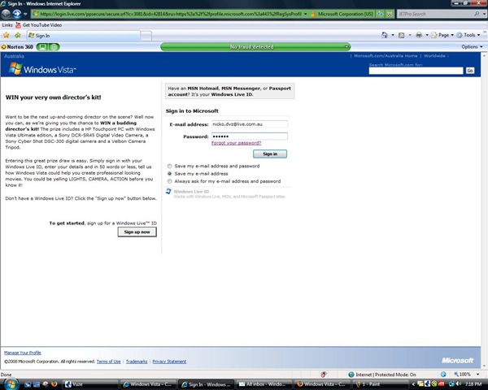Open the Trademarks link
The image size is (488, 390).
(x=137, y=362)
